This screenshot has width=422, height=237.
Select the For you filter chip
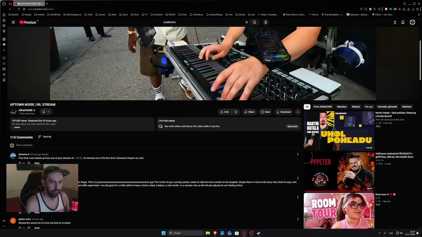point(369,107)
